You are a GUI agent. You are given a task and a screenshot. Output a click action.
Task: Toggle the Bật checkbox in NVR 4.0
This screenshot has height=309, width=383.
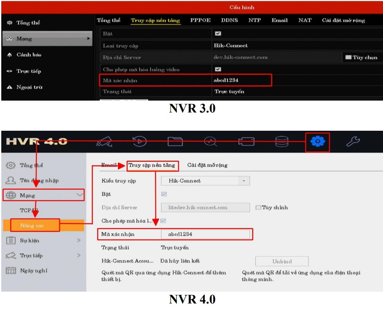(x=164, y=194)
